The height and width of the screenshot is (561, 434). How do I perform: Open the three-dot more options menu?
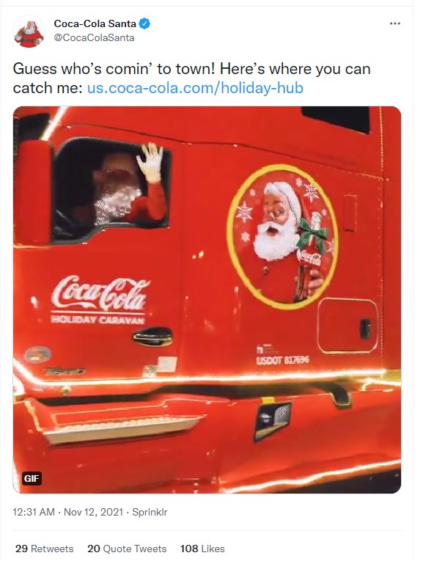394,23
